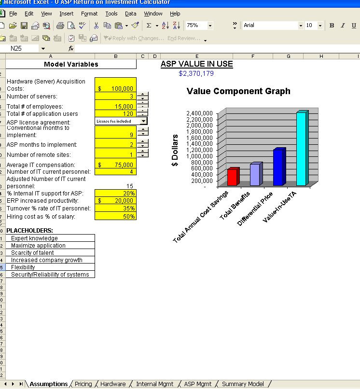The image size is (360, 389).
Task: Switch to the Pricing sheet tab
Action: pyautogui.click(x=83, y=384)
